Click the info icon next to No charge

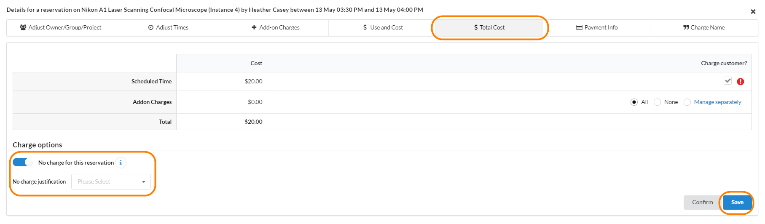121,163
